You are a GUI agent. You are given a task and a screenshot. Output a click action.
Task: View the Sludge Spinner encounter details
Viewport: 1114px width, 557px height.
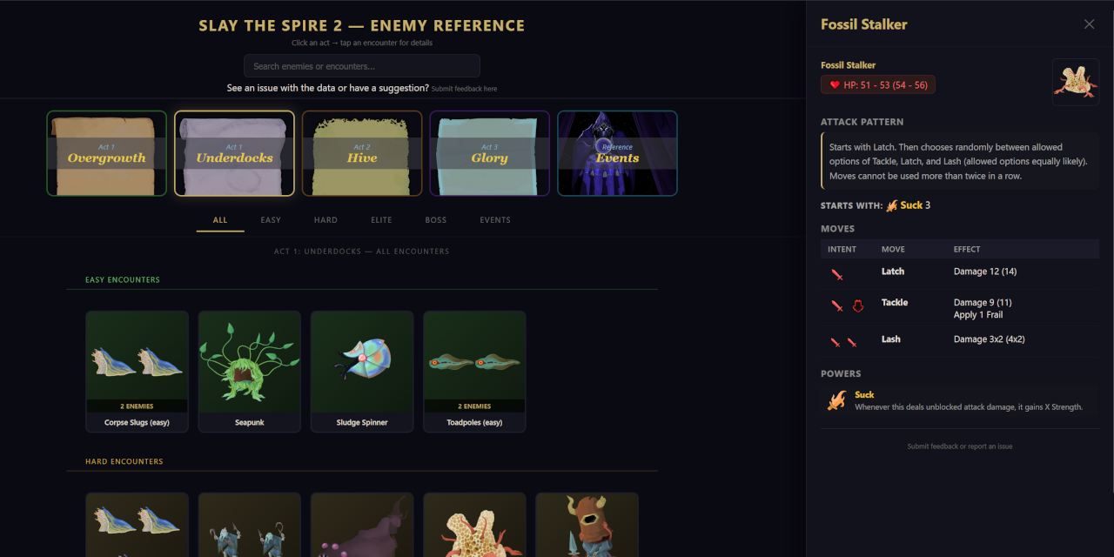tap(362, 372)
